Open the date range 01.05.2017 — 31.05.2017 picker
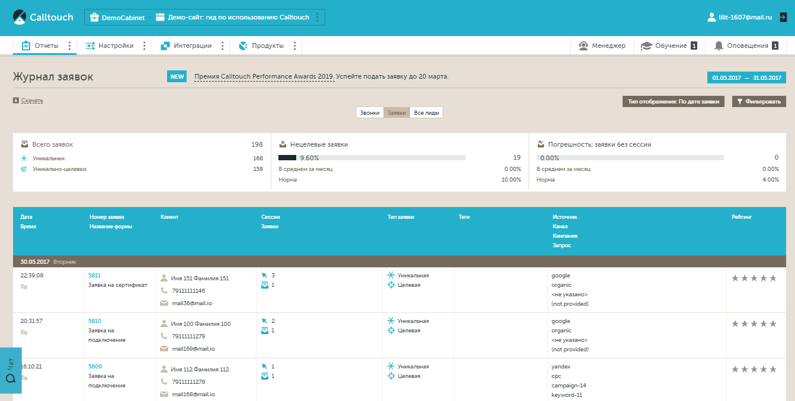The width and height of the screenshot is (795, 401). tap(746, 77)
